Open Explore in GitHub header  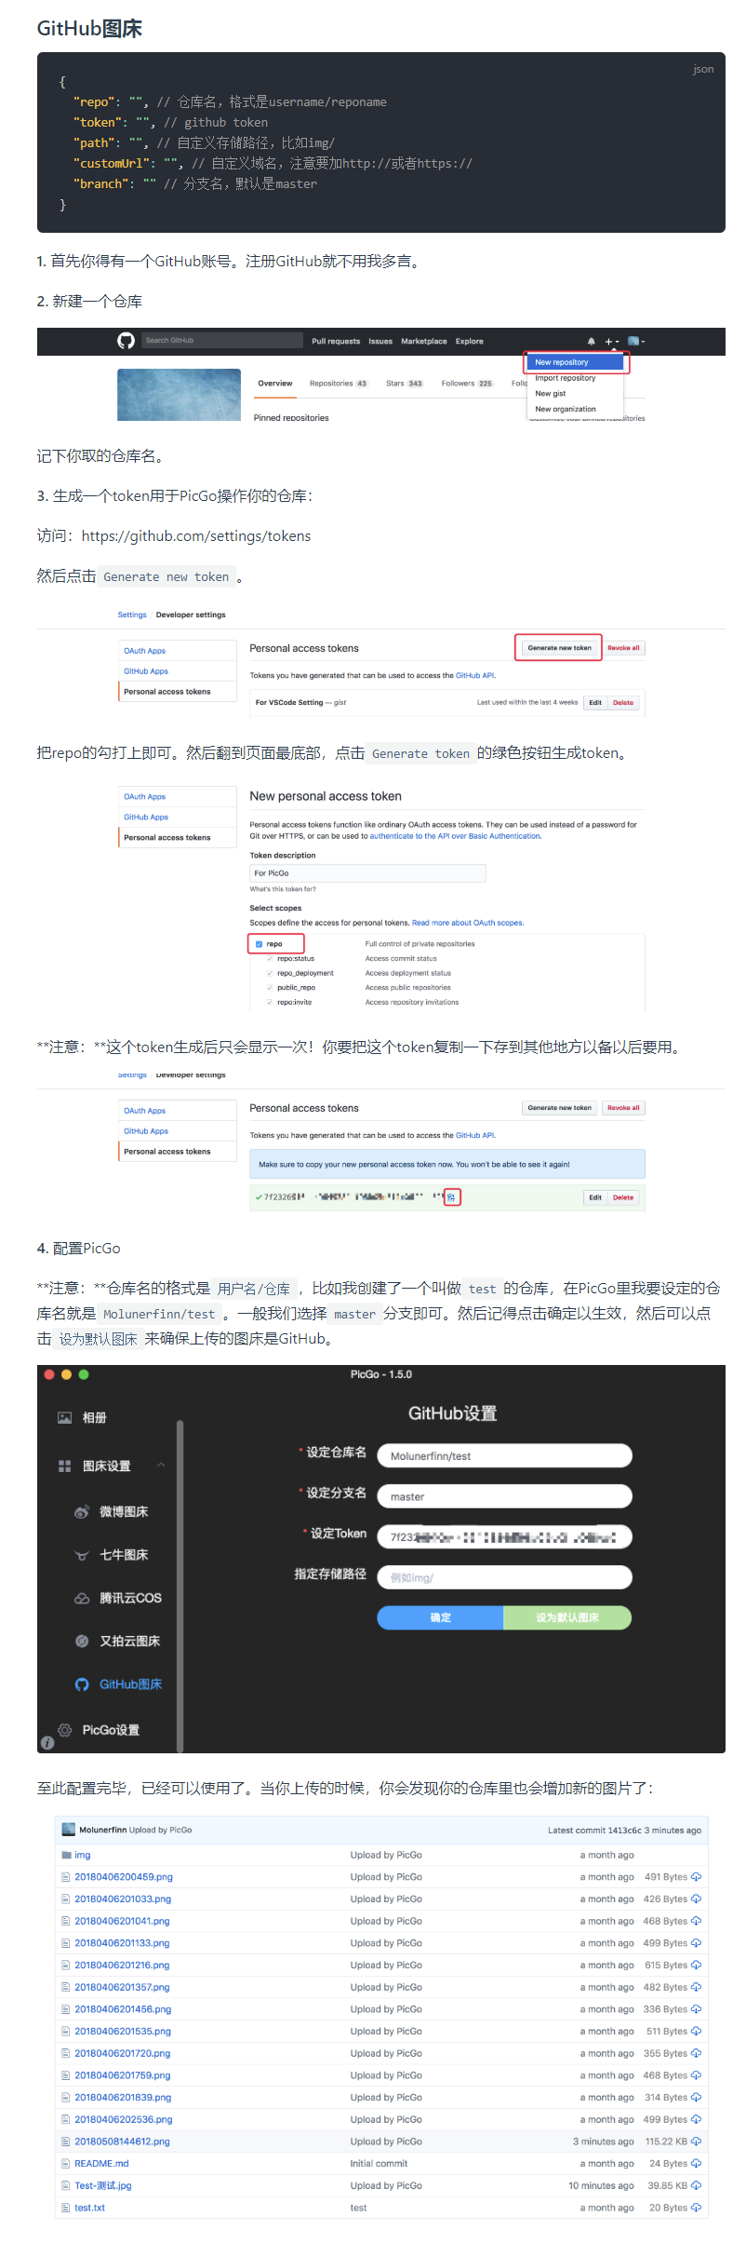pyautogui.click(x=470, y=342)
